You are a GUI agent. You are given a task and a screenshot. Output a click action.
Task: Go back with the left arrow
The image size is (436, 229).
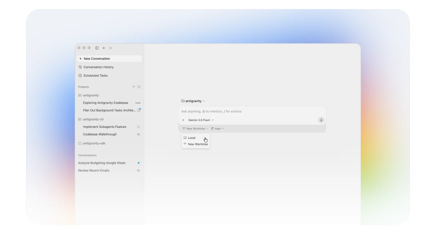pyautogui.click(x=104, y=48)
